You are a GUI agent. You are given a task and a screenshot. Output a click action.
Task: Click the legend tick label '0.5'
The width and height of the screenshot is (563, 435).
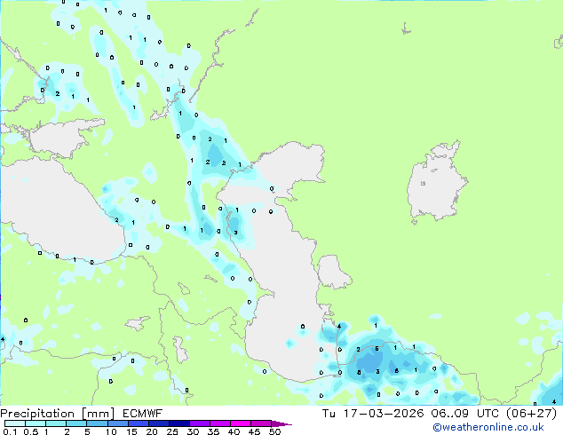(31, 431)
